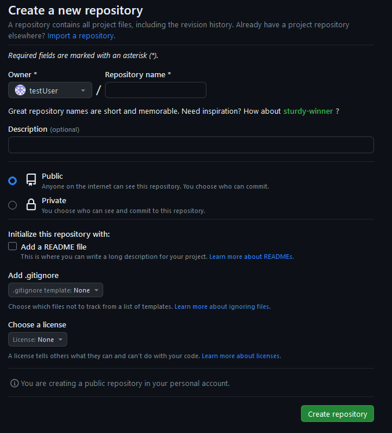Enable the Add a README file checkbox

point(13,247)
